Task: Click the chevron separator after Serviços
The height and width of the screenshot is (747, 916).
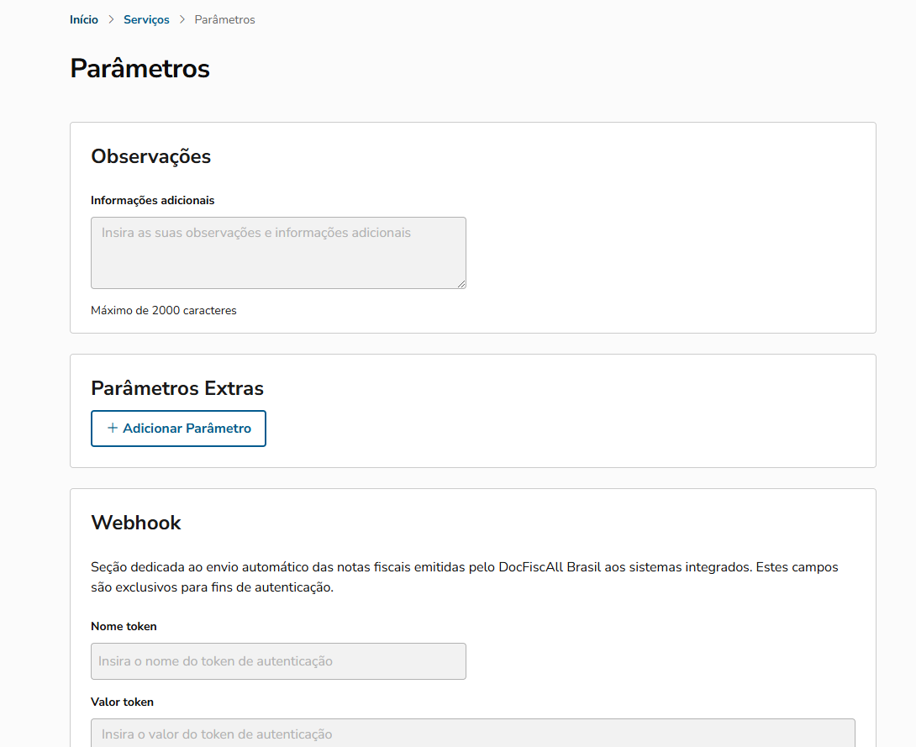Action: (182, 19)
